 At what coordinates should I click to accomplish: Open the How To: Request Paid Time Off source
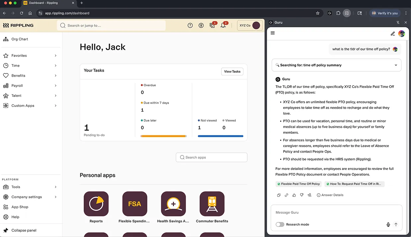point(354,184)
